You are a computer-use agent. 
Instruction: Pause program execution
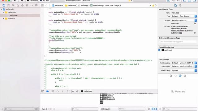click(53, 91)
